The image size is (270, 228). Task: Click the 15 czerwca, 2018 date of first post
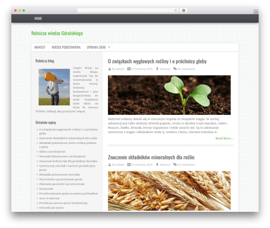tap(142, 69)
